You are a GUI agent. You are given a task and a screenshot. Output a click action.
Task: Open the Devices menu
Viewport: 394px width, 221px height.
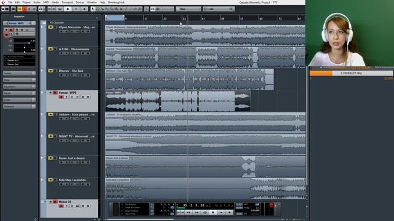pos(80,2)
